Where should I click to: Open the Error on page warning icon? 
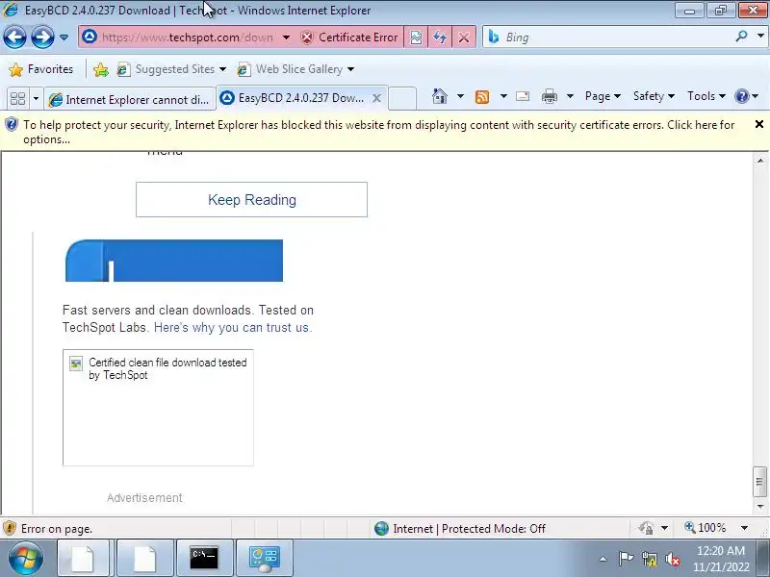(x=10, y=528)
